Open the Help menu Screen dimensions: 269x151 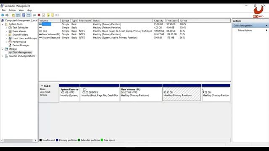coord(29,10)
